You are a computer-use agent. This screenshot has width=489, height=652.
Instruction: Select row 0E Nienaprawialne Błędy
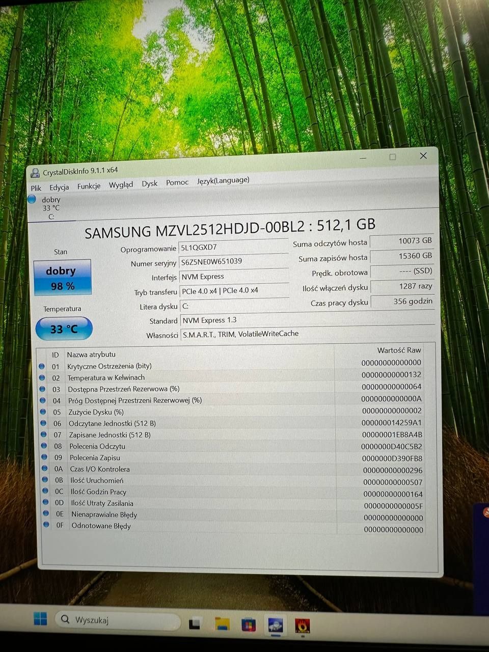(x=234, y=516)
